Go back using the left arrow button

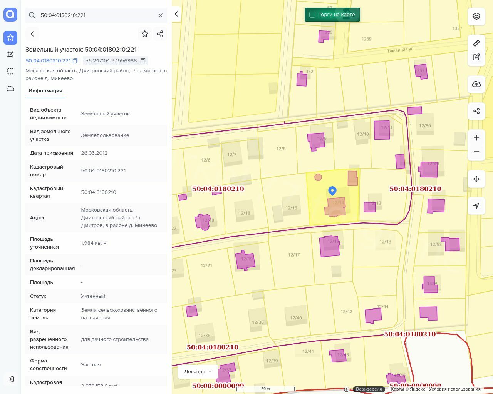pos(32,34)
